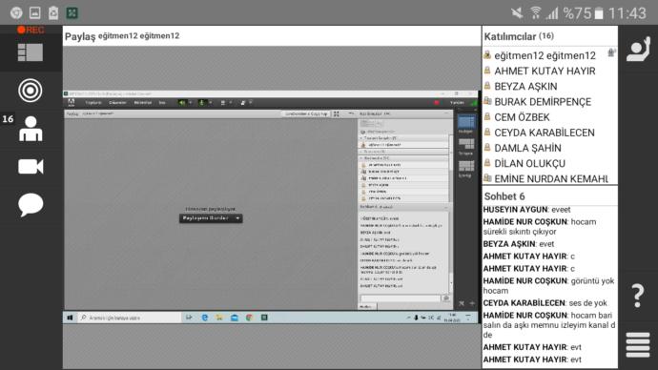The width and height of the screenshot is (658, 370).
Task: Open Düzenler menu in shared Connect window
Action: [117, 102]
